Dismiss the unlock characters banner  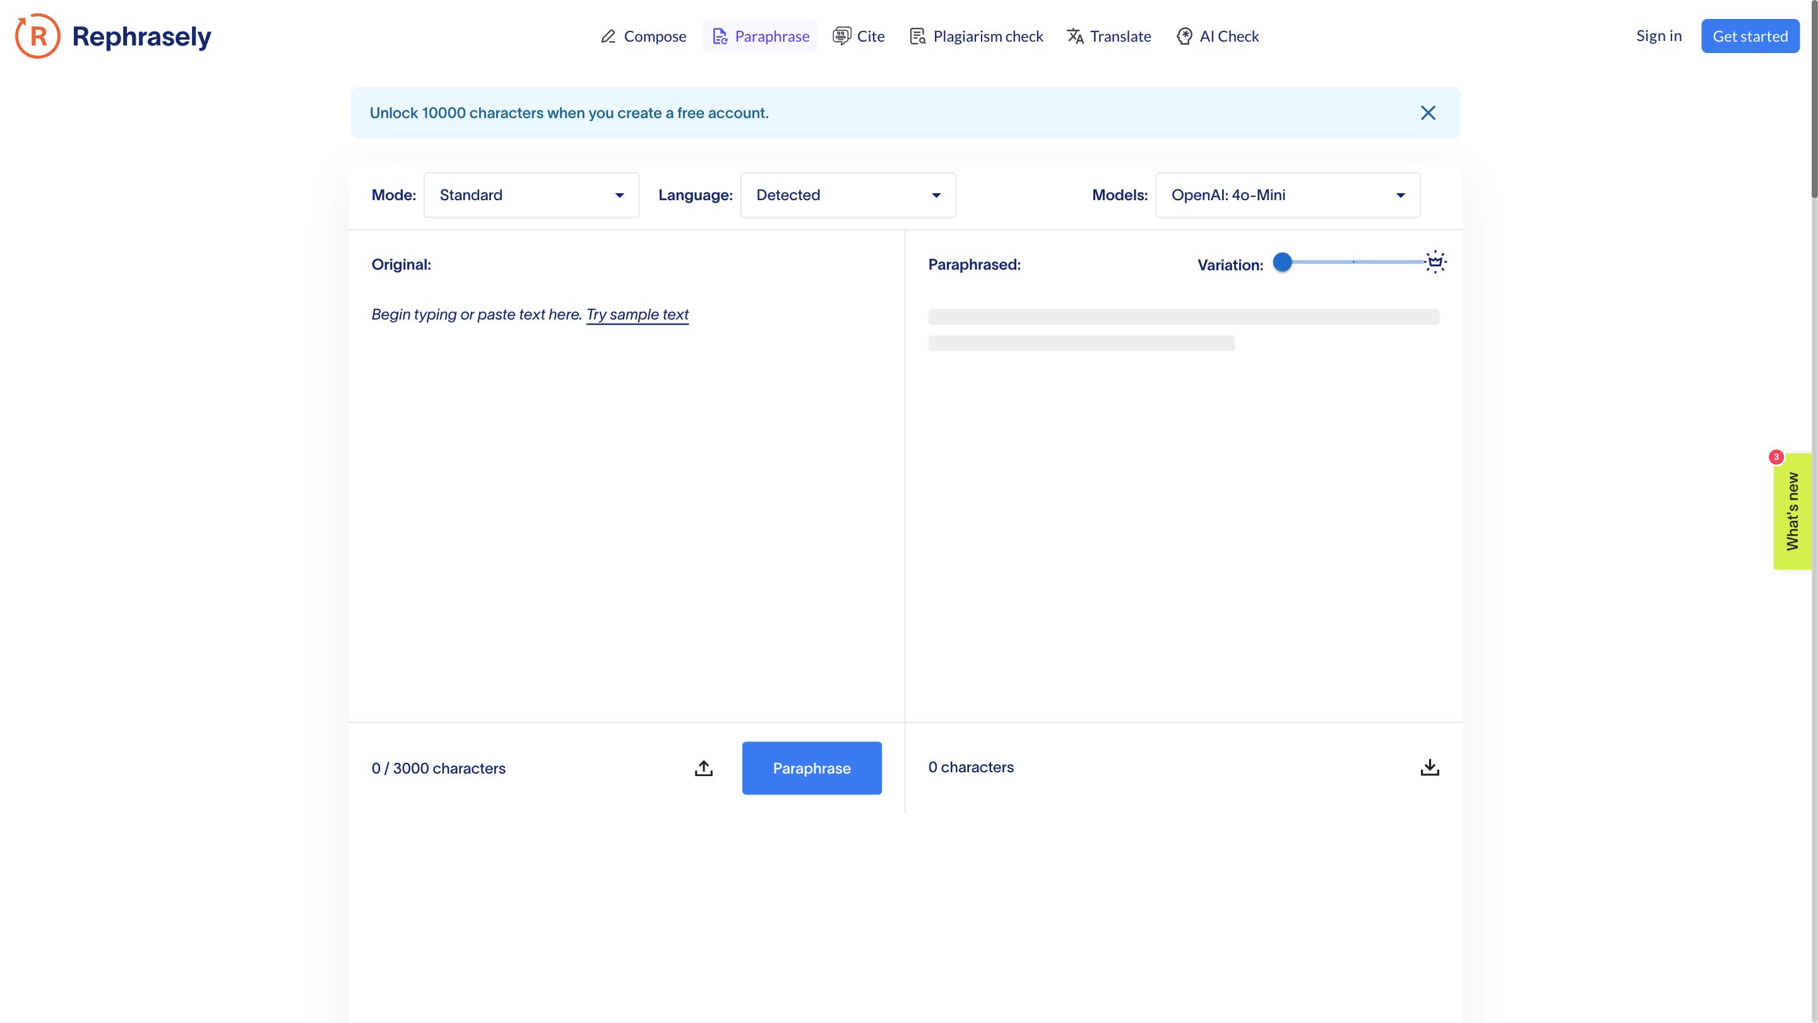pyautogui.click(x=1428, y=113)
